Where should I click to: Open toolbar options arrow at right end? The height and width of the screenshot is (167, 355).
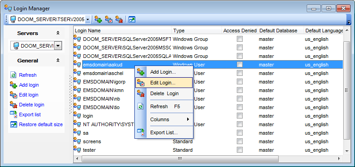point(349,22)
